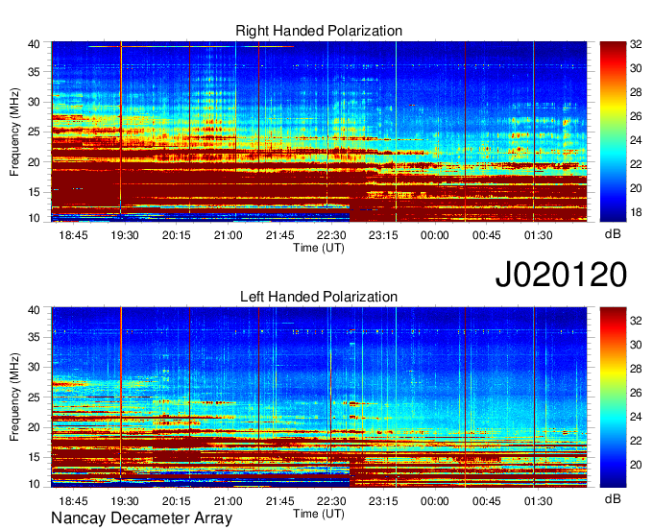Screen dimensions: 653x530
Task: Click the top plot's 'Frequency (MHz)' axis label
Action: pyautogui.click(x=14, y=132)
